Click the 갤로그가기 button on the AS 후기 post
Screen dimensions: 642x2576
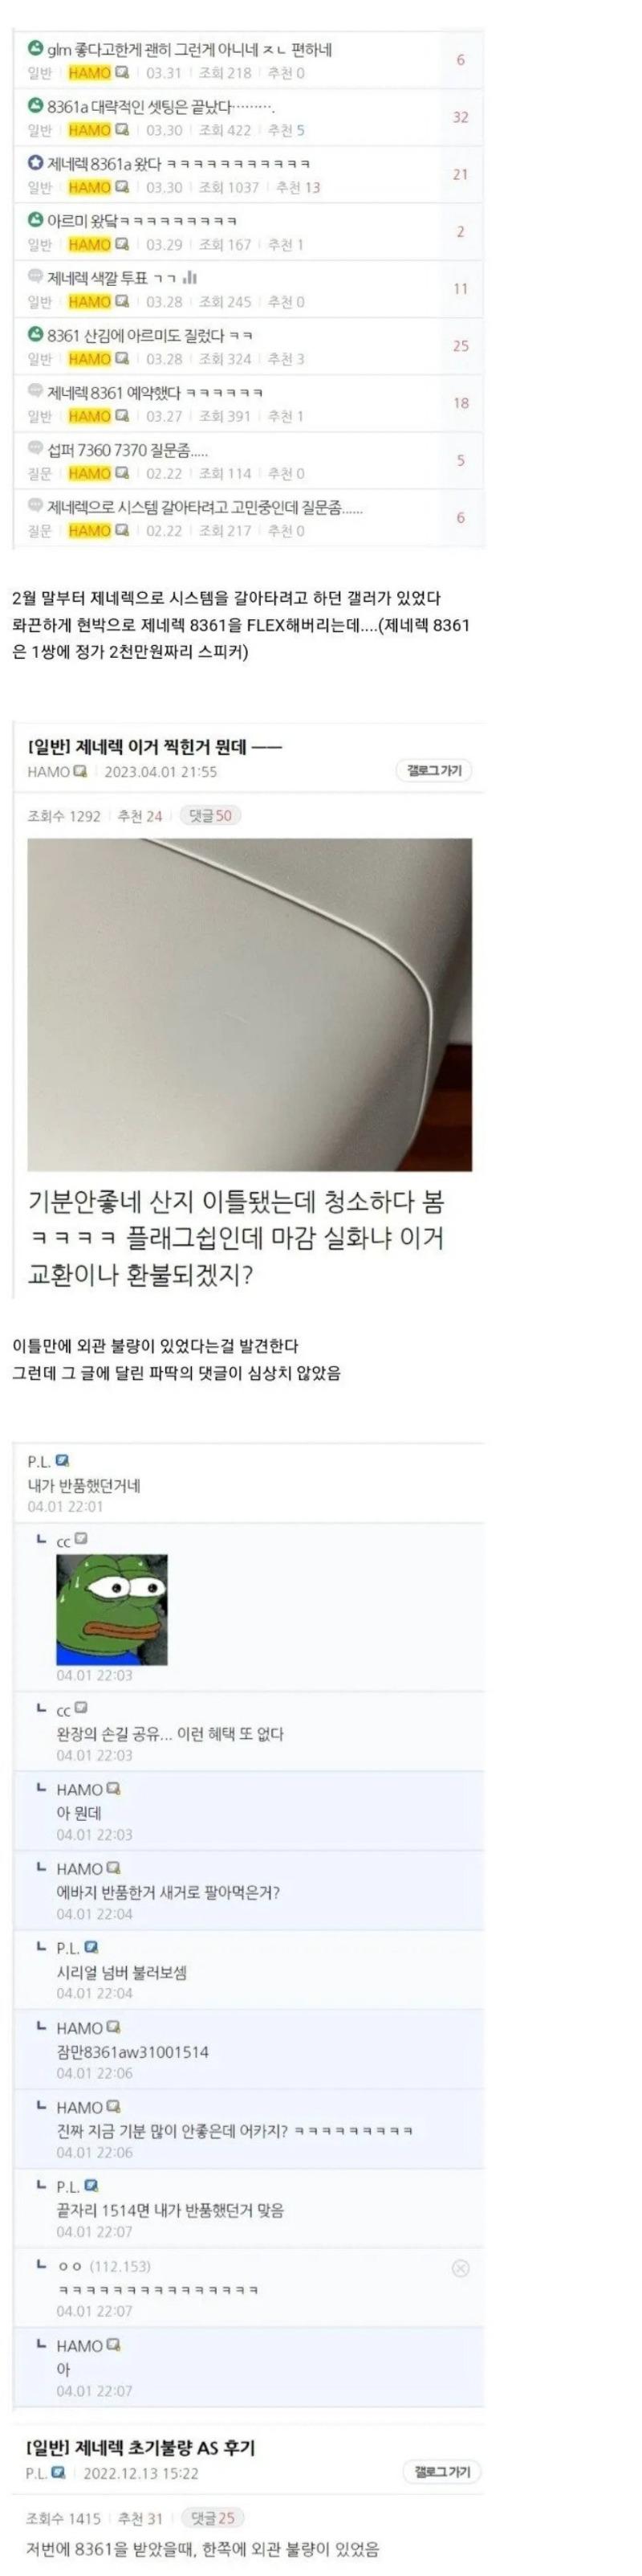click(442, 2473)
